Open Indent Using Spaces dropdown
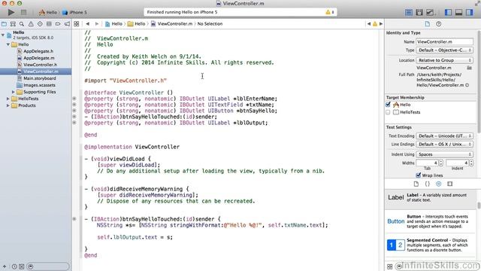 coord(444,154)
